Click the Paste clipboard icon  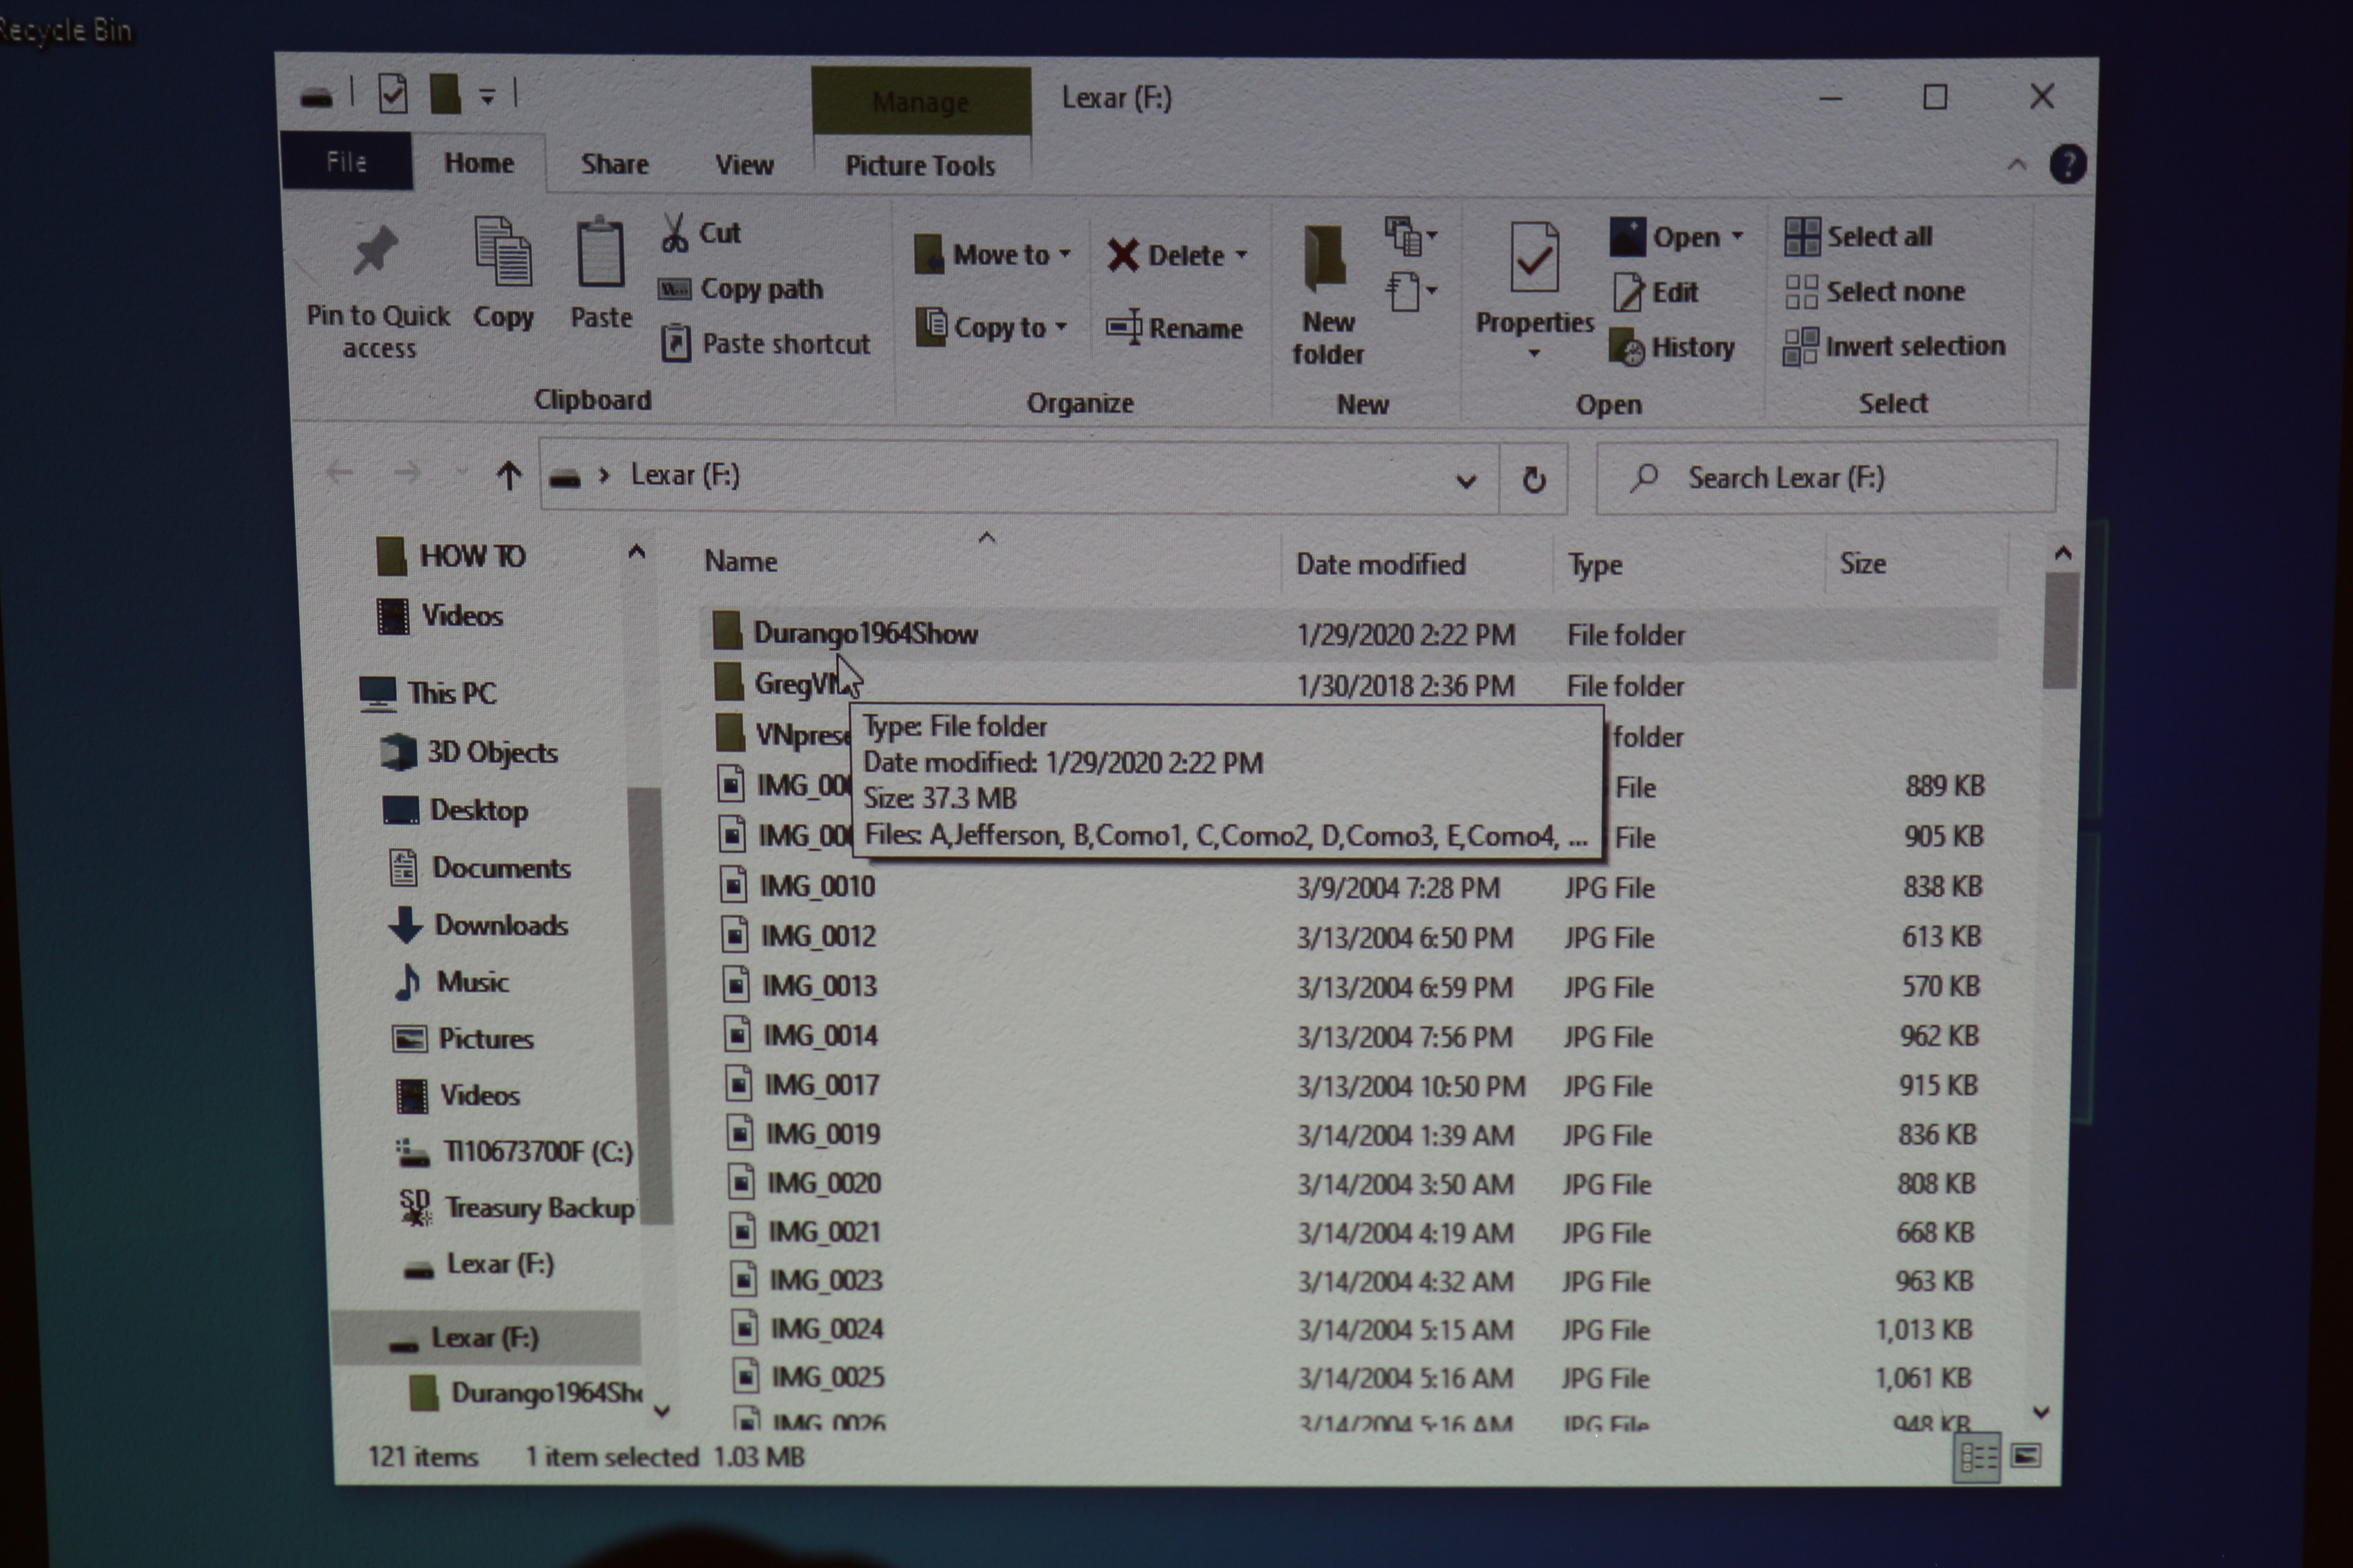[600, 254]
